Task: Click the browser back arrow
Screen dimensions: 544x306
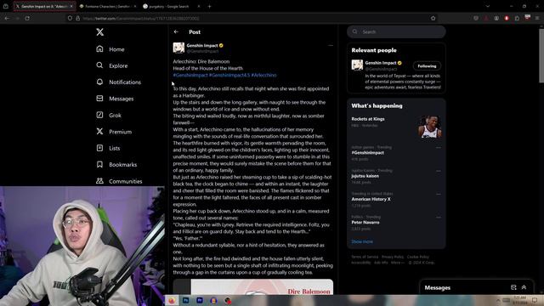Action: pos(7,18)
